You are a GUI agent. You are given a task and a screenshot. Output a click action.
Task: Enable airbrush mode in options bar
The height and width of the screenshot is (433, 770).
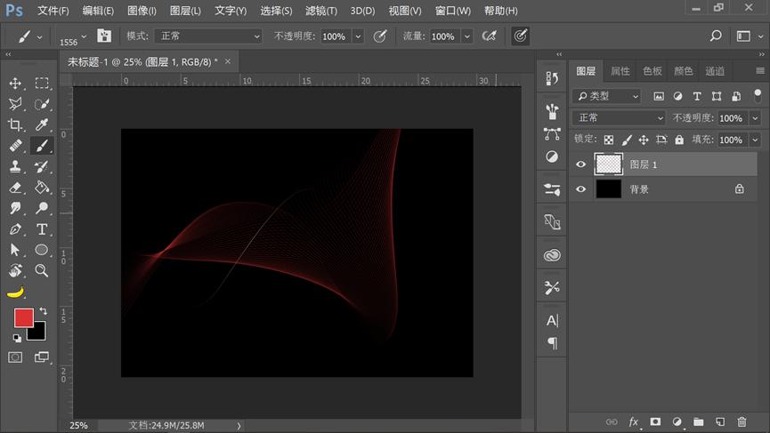click(489, 36)
